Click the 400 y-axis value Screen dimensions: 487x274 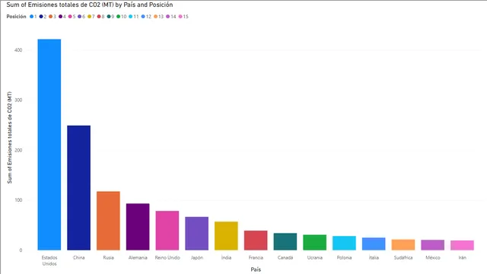[x=18, y=50]
